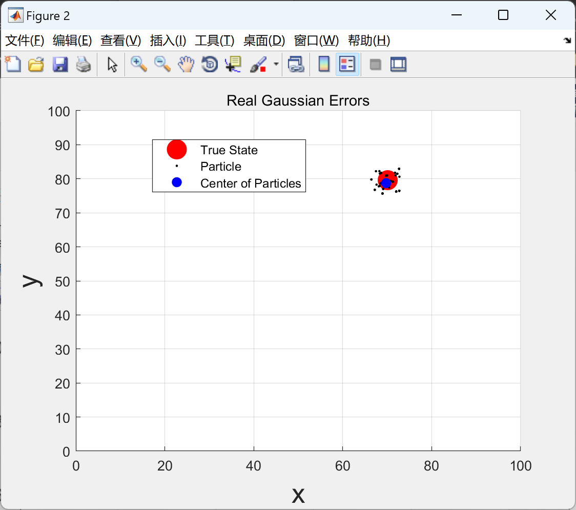576x510 pixels.
Task: Open the 插入(I) menu
Action: tap(168, 40)
